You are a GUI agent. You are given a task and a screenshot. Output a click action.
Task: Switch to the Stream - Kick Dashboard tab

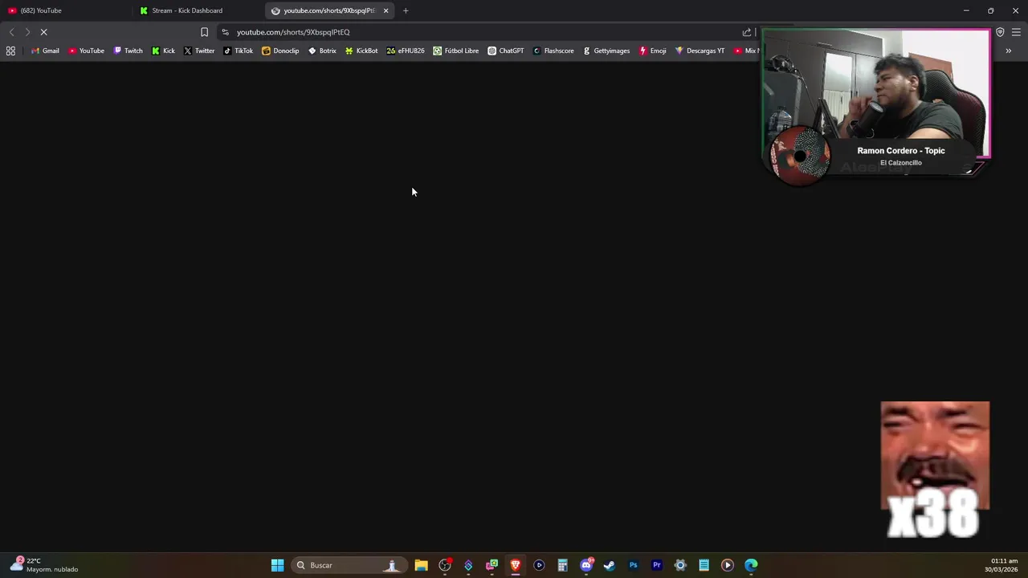[x=199, y=10]
